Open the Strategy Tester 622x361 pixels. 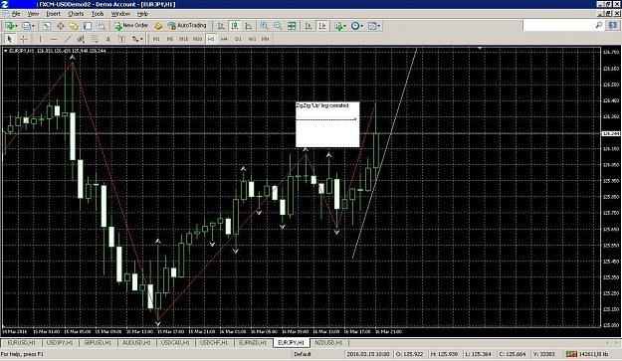coord(102,26)
